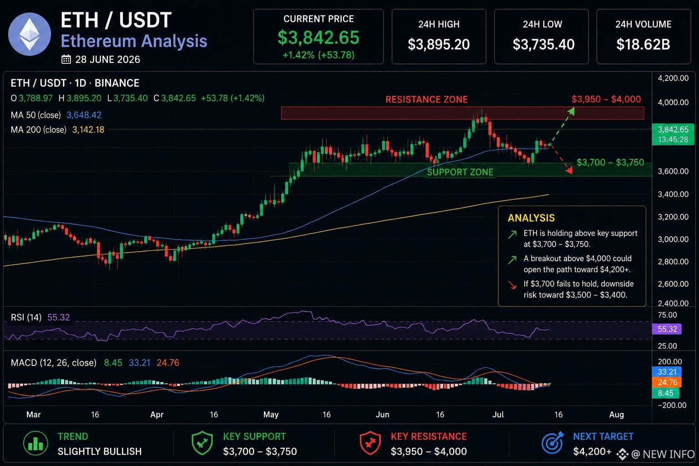Click the 'SLIGHTLY BULLISH' trend text
699x466 pixels.
click(x=100, y=451)
